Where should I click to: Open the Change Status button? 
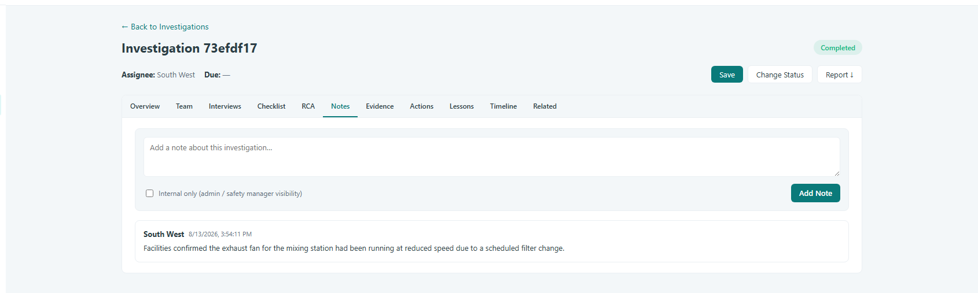point(780,75)
